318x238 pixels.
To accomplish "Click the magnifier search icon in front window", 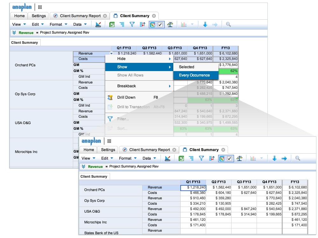I will pos(298,158).
